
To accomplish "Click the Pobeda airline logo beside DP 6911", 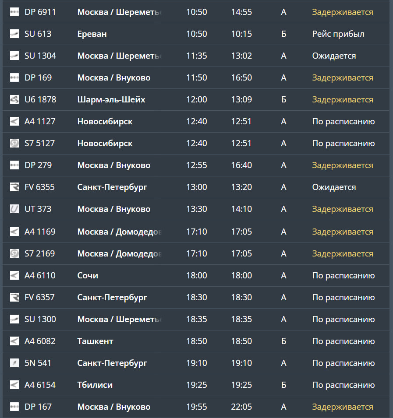I will click(x=14, y=12).
